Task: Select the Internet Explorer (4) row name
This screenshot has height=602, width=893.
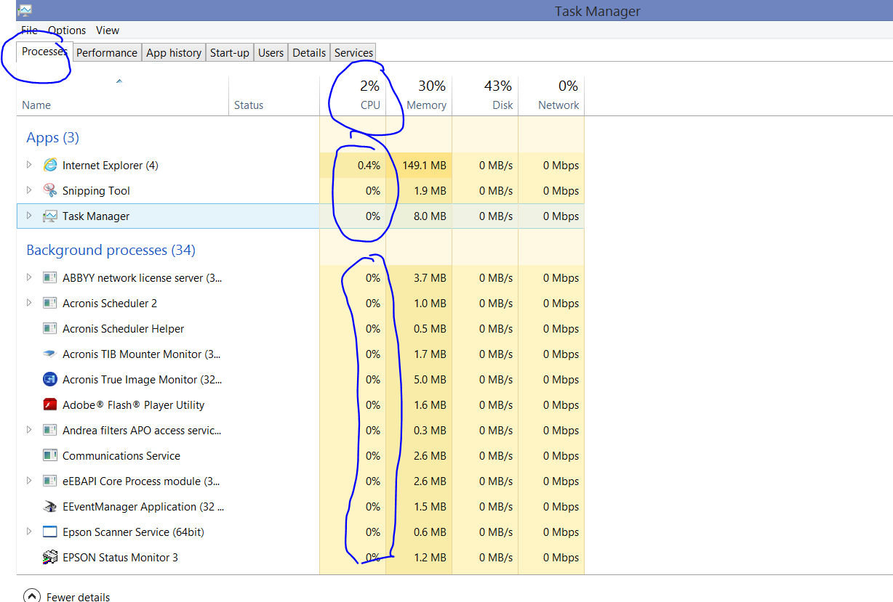Action: [x=110, y=165]
